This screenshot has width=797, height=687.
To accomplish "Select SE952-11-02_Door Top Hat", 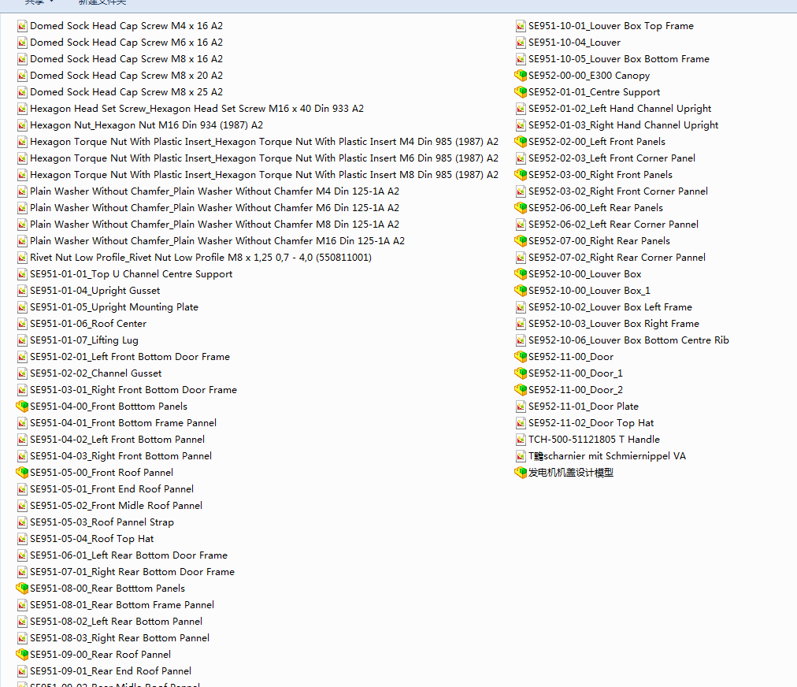I will pyautogui.click(x=591, y=422).
